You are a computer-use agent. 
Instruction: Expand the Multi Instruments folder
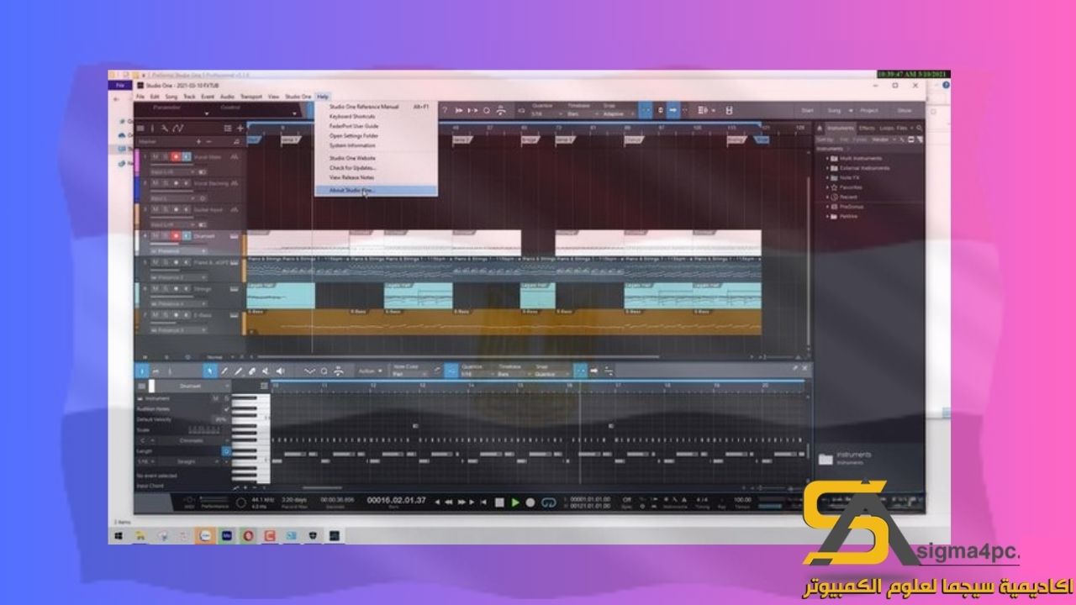828,158
